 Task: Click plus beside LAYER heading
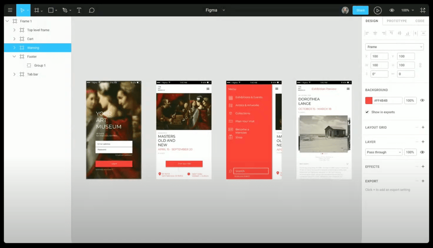click(x=423, y=142)
